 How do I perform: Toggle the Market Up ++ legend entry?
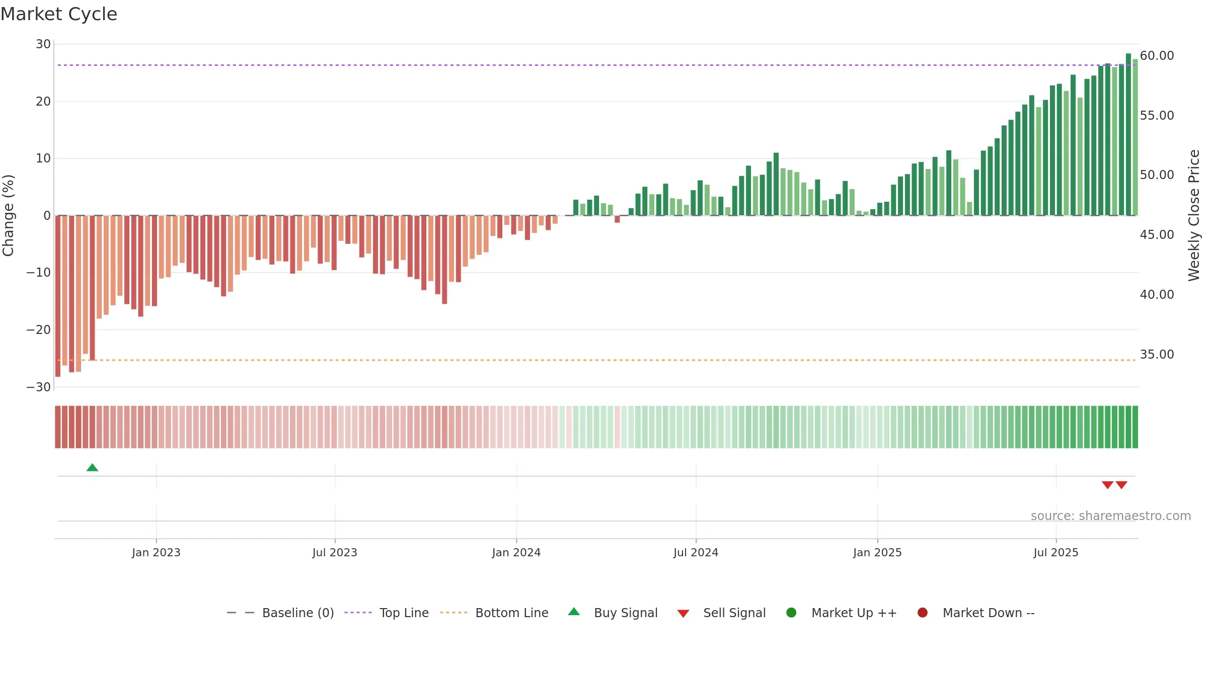coord(842,613)
